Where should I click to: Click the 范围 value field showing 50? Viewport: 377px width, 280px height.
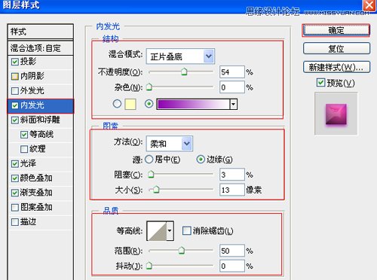[x=232, y=251]
